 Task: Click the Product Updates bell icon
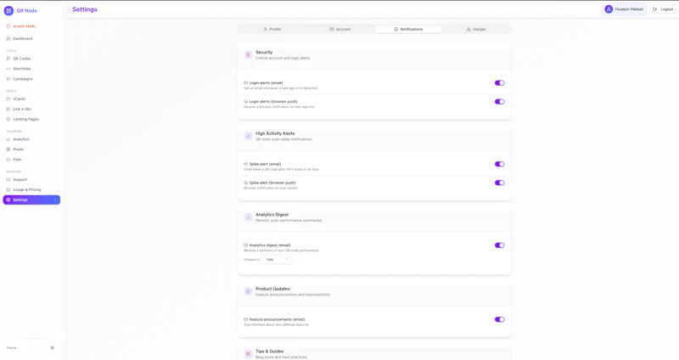(248, 291)
